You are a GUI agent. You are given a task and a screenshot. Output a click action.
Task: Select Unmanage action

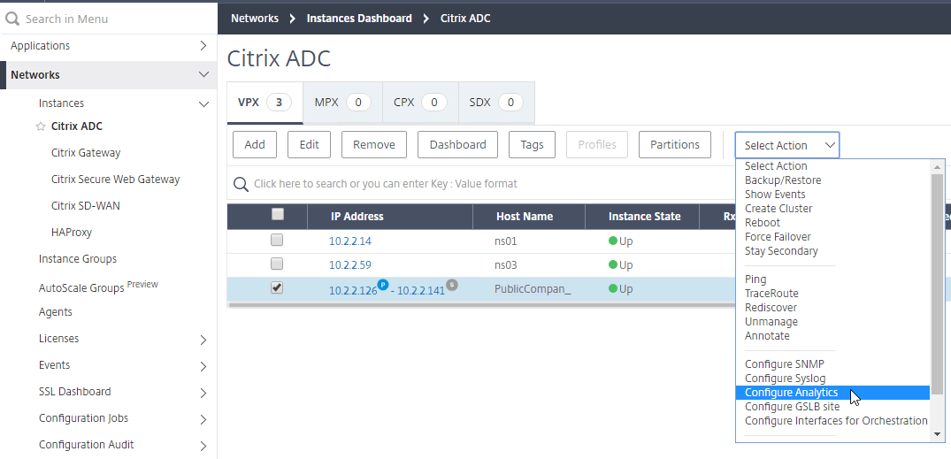tap(771, 321)
